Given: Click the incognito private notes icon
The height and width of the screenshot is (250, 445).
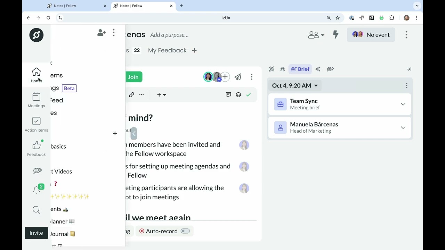Looking at the screenshot, I should tap(283, 69).
